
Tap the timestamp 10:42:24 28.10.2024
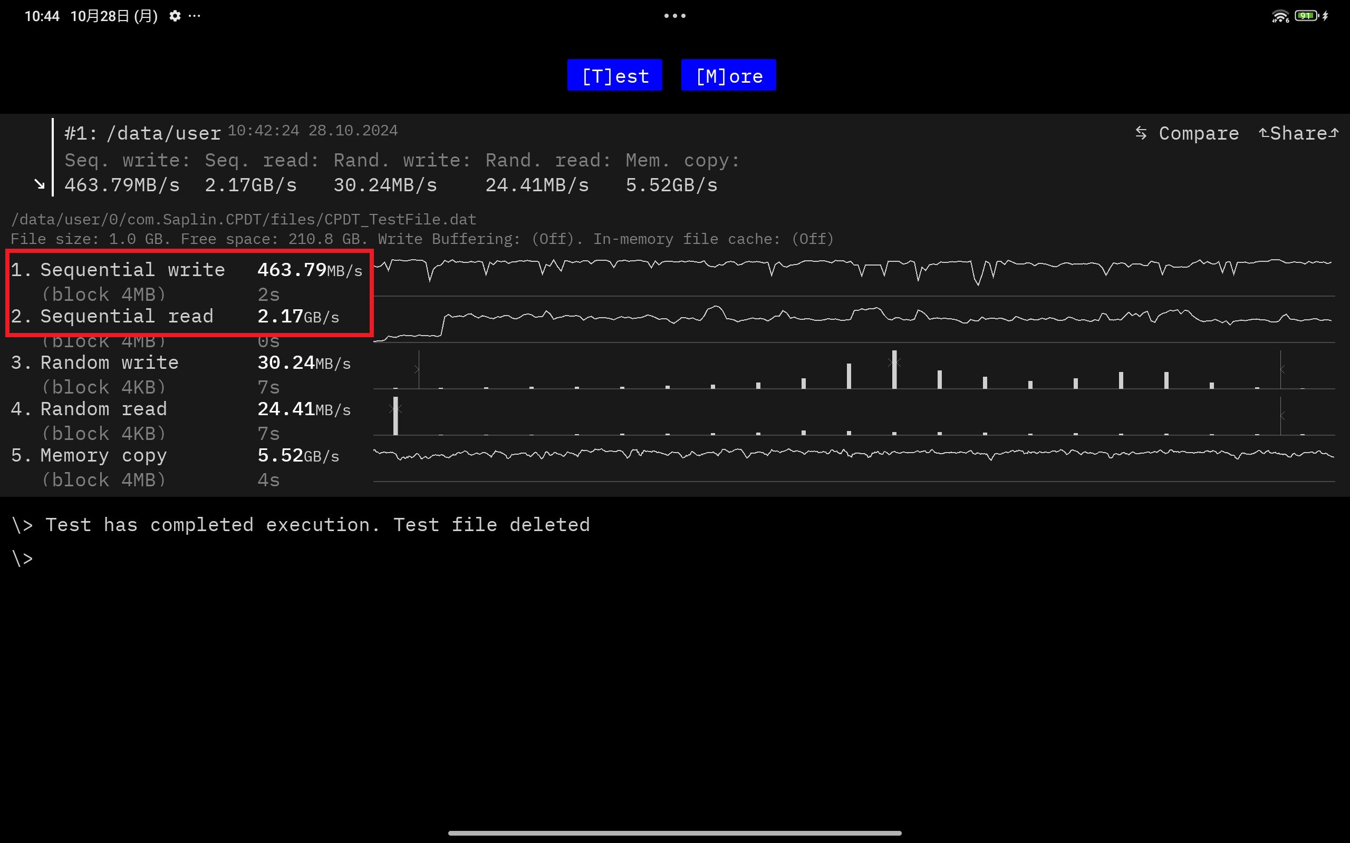(312, 131)
